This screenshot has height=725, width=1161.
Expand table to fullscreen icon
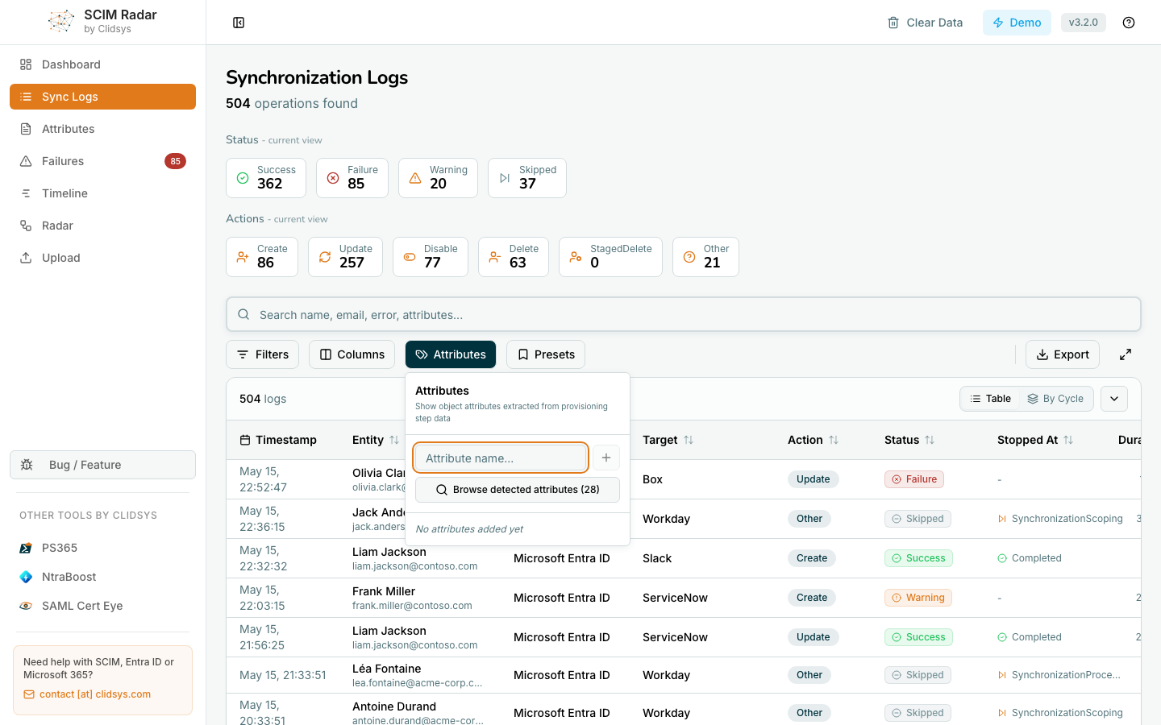pyautogui.click(x=1126, y=354)
